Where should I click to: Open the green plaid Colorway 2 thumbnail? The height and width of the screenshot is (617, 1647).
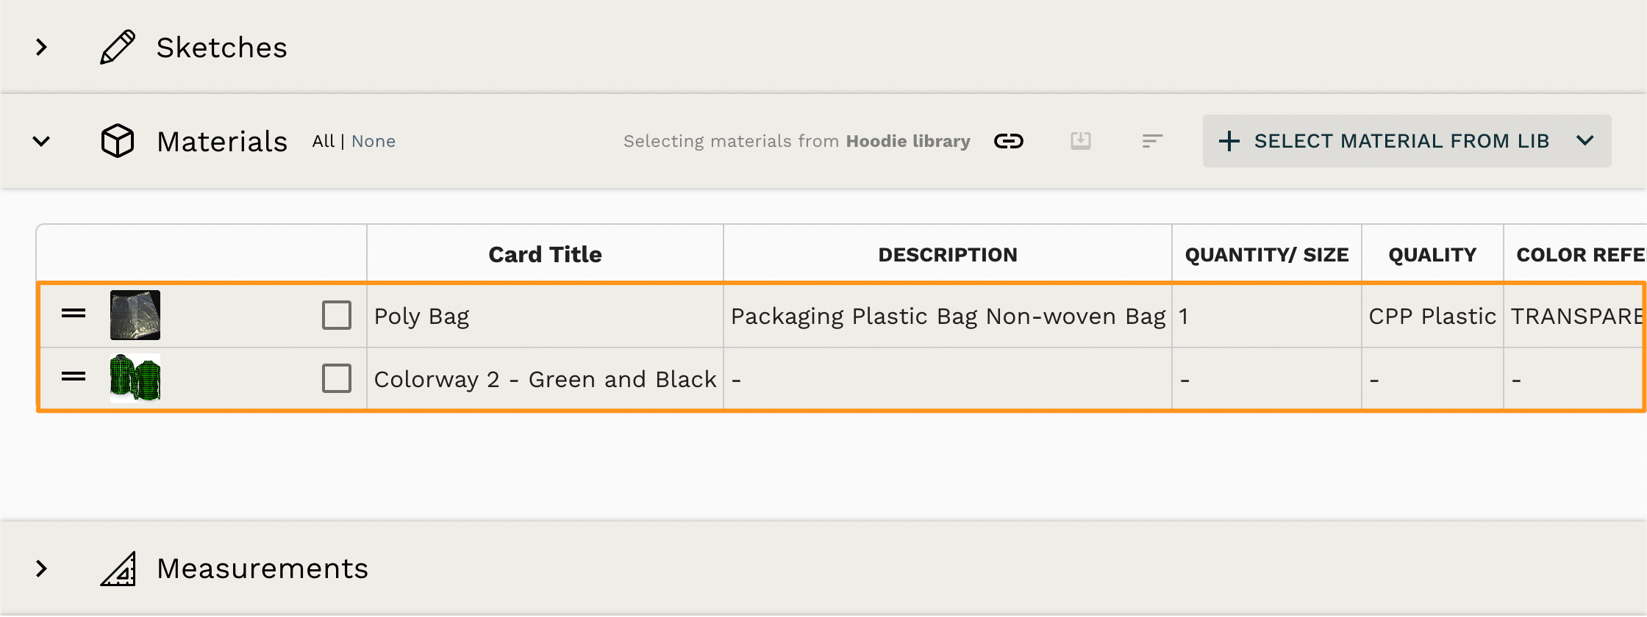click(135, 378)
